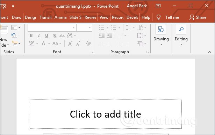Open Font Color dropdown arrow
The width and height of the screenshot is (215, 135).
tap(49, 44)
